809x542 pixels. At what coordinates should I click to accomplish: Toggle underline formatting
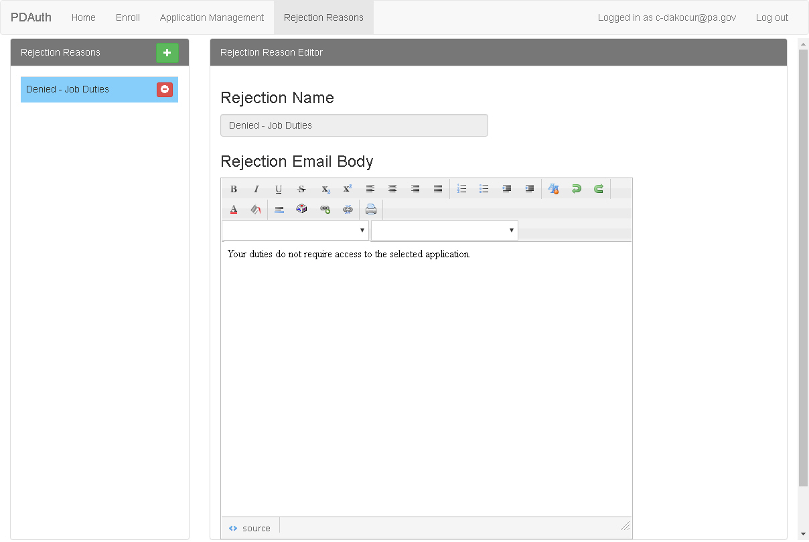pyautogui.click(x=279, y=189)
